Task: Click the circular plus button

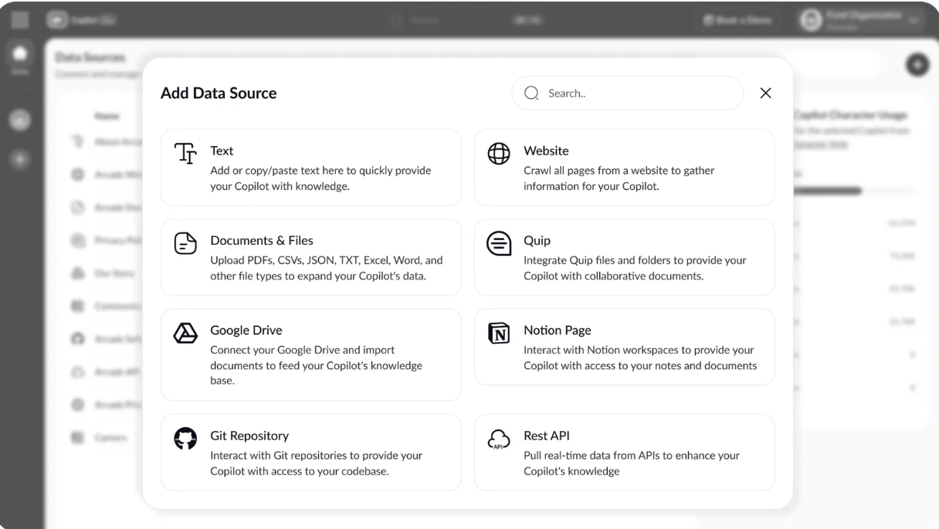Action: (x=917, y=65)
